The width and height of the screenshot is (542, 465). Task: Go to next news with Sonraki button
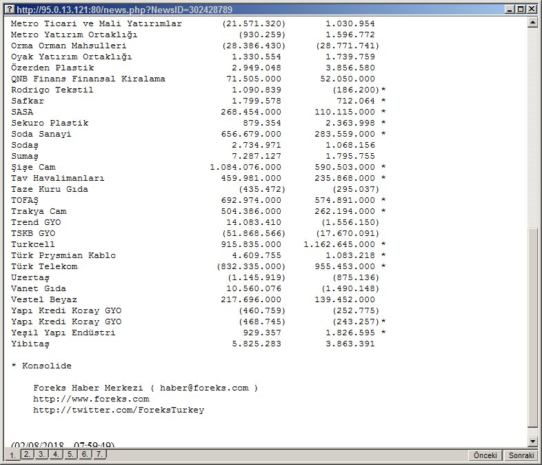coord(521,455)
